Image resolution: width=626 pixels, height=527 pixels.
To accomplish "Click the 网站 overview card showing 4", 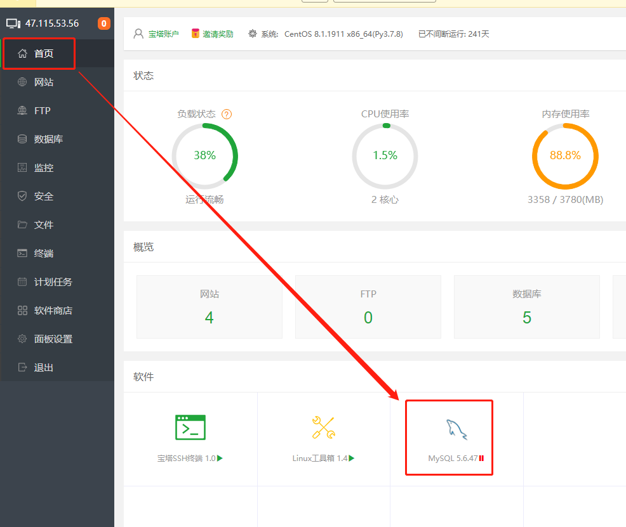I will point(209,307).
